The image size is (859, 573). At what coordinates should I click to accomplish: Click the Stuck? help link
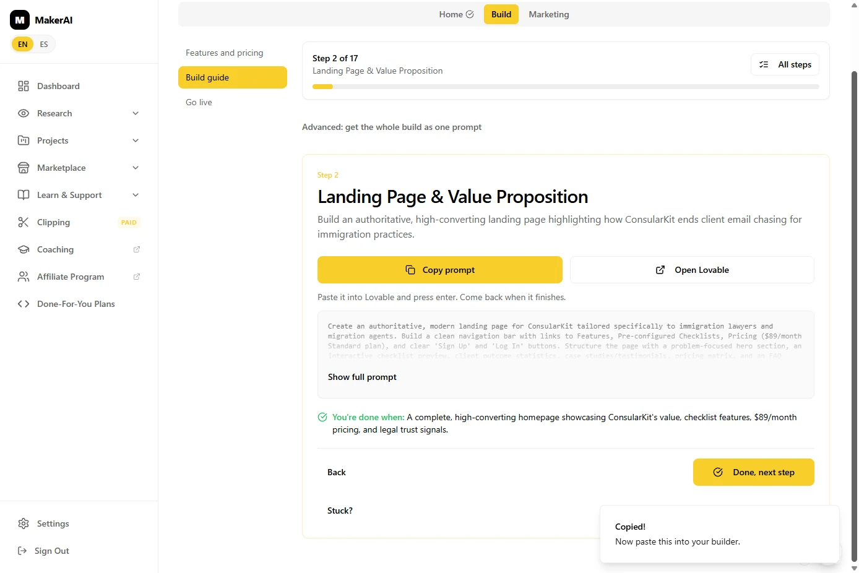340,511
